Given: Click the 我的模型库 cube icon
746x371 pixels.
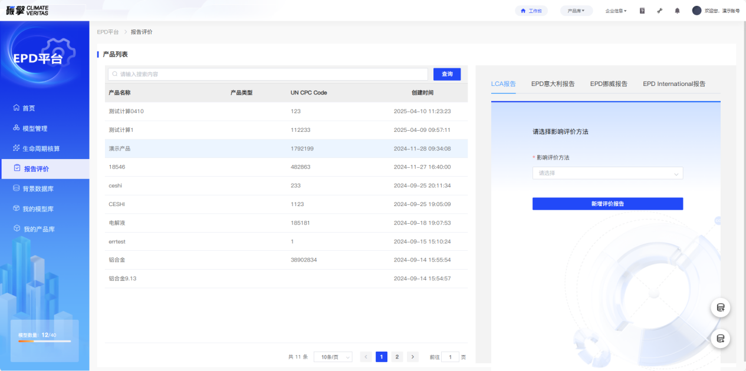Looking at the screenshot, I should pos(17,209).
